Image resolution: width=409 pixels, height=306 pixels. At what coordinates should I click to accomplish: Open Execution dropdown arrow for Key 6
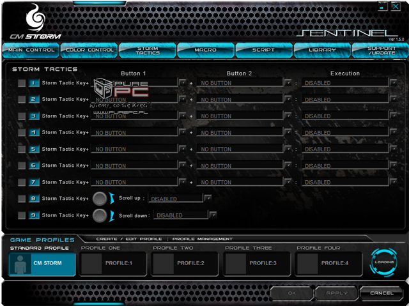[393, 165]
